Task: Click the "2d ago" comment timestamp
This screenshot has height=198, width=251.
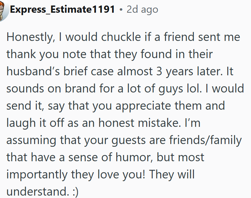Action: pos(142,9)
